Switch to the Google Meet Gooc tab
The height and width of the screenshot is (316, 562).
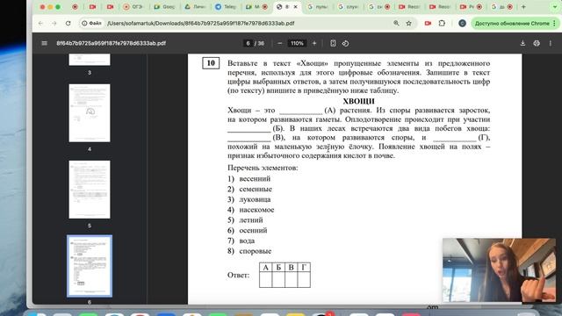point(164,7)
